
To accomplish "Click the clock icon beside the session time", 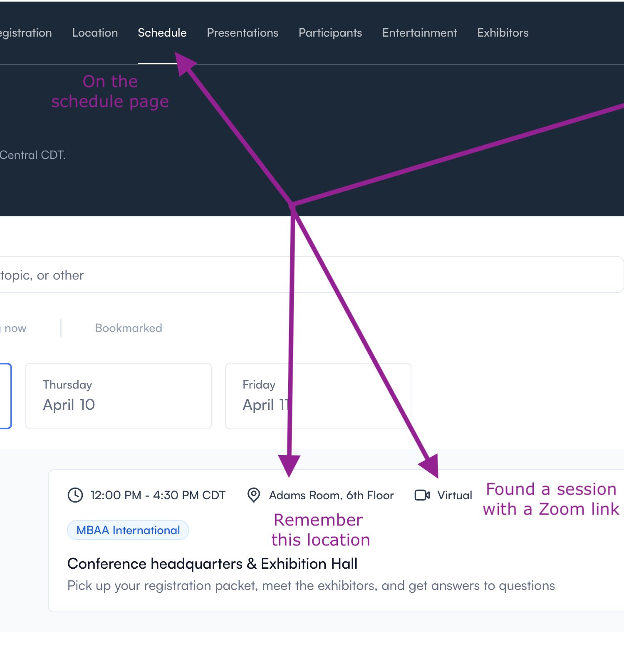I will [x=75, y=495].
